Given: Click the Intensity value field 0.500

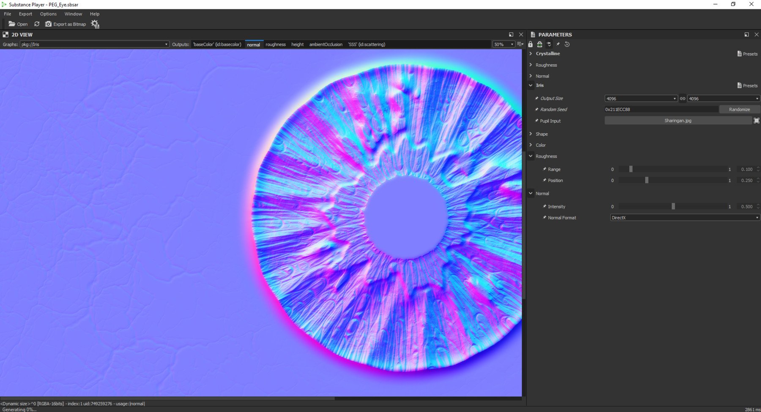Looking at the screenshot, I should 746,207.
